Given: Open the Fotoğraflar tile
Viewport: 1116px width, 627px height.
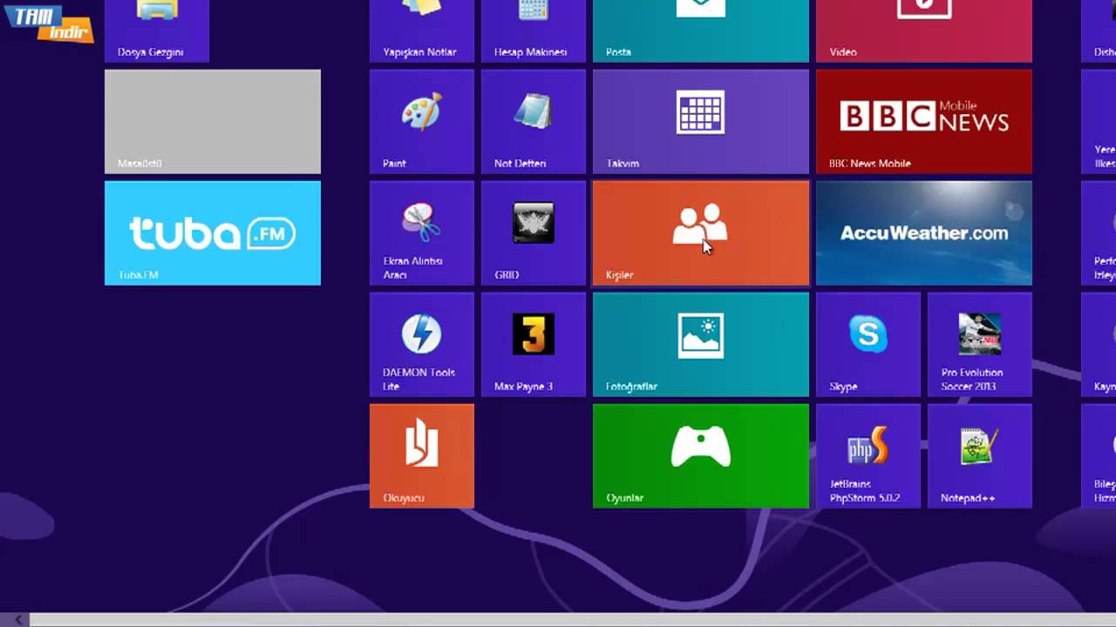Looking at the screenshot, I should pyautogui.click(x=700, y=344).
